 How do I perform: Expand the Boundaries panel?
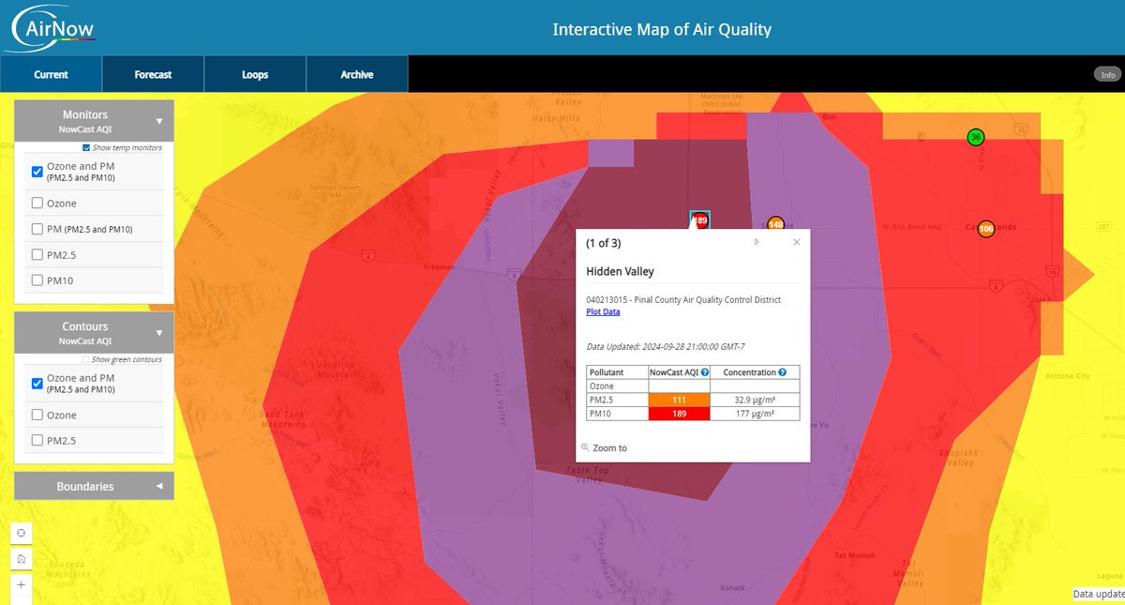click(x=157, y=486)
